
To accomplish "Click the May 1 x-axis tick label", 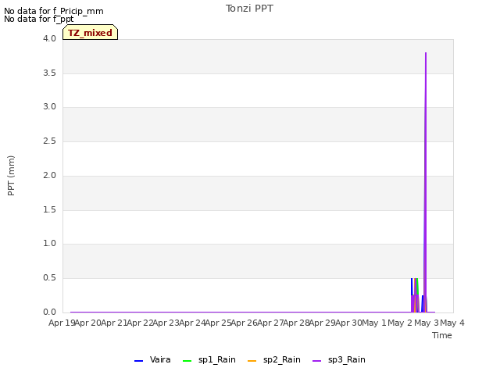I will (374, 323).
